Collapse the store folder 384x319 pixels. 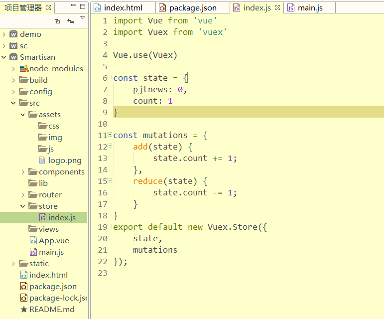pyautogui.click(x=23, y=206)
